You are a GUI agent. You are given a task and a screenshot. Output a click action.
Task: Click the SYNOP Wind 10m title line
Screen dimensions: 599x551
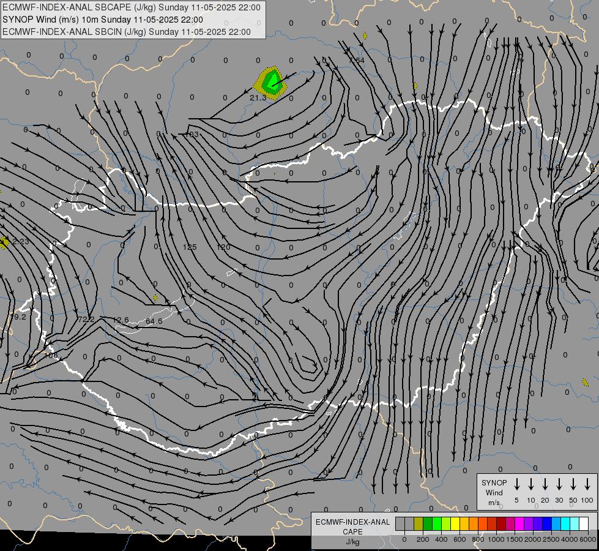(103, 20)
